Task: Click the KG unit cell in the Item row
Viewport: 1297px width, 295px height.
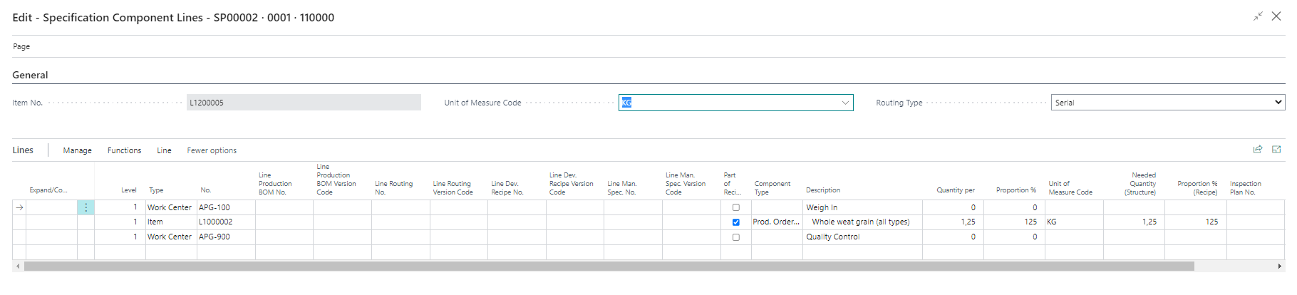Action: click(x=1074, y=222)
